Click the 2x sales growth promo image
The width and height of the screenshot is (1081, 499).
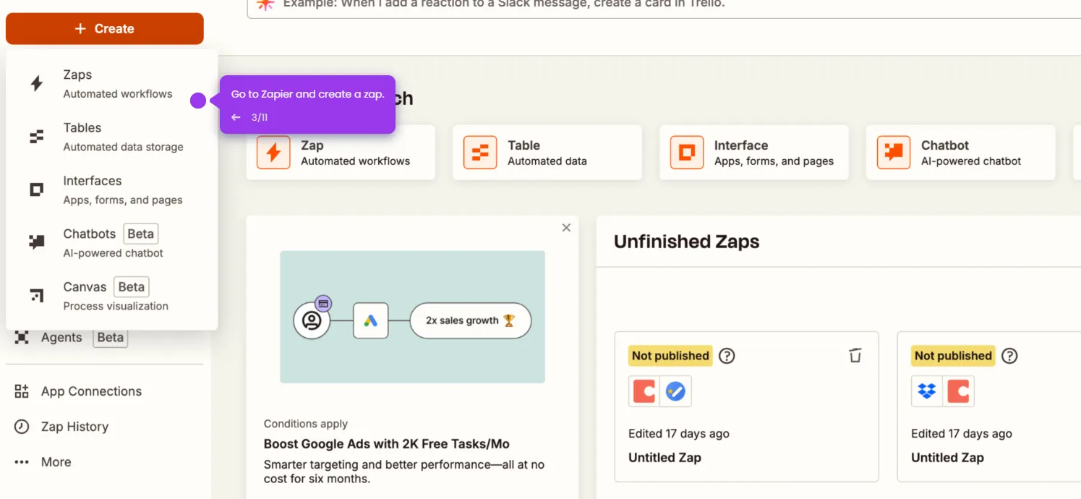[x=412, y=317]
